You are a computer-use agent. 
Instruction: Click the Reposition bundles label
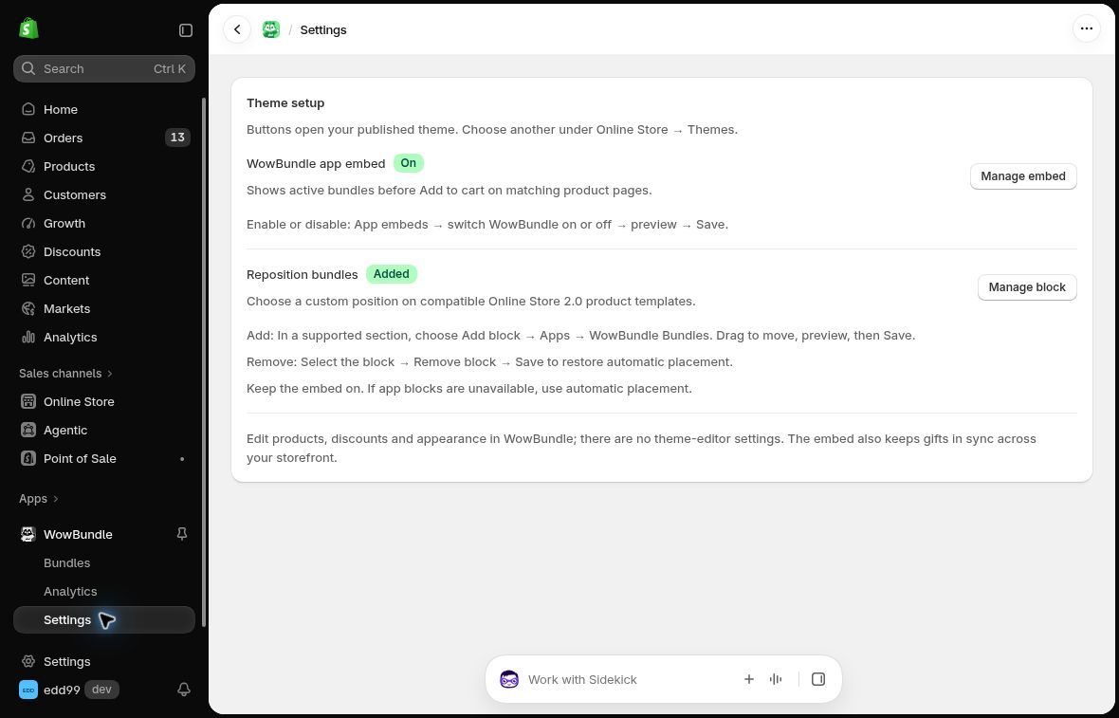pyautogui.click(x=303, y=275)
